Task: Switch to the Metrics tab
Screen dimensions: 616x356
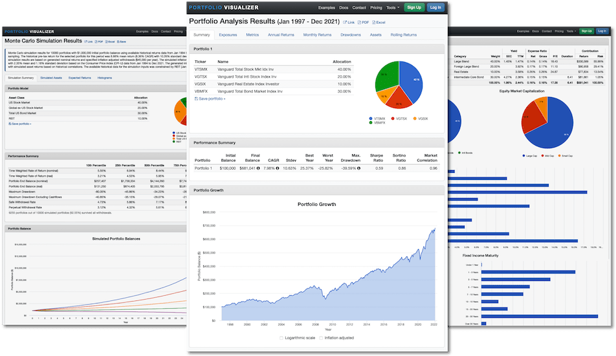Action: 252,35
